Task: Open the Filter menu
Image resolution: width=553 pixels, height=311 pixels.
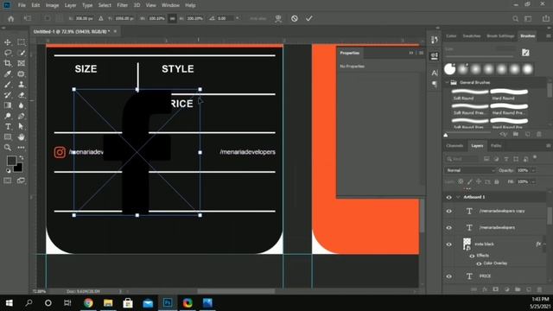Action: [x=122, y=5]
